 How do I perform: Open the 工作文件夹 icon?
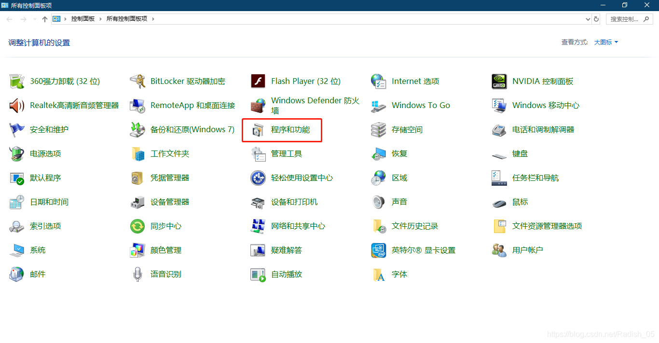137,154
